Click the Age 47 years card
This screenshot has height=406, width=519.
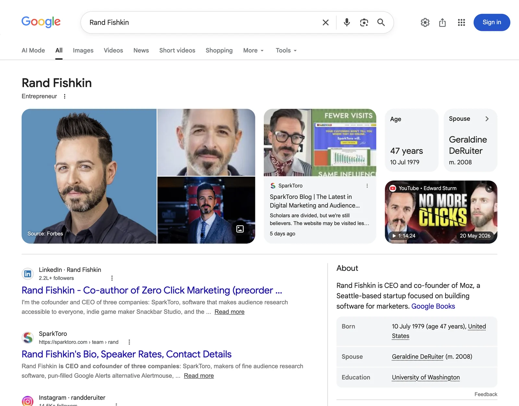click(x=412, y=140)
